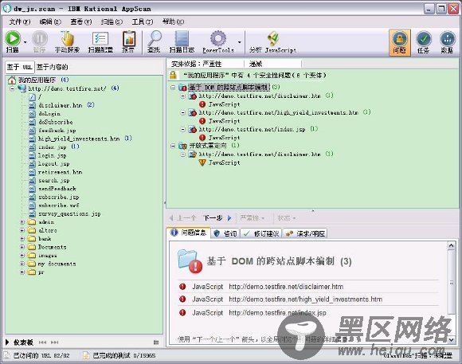Open manual explore hand icon
The width and height of the screenshot is (462, 364).
click(67, 38)
